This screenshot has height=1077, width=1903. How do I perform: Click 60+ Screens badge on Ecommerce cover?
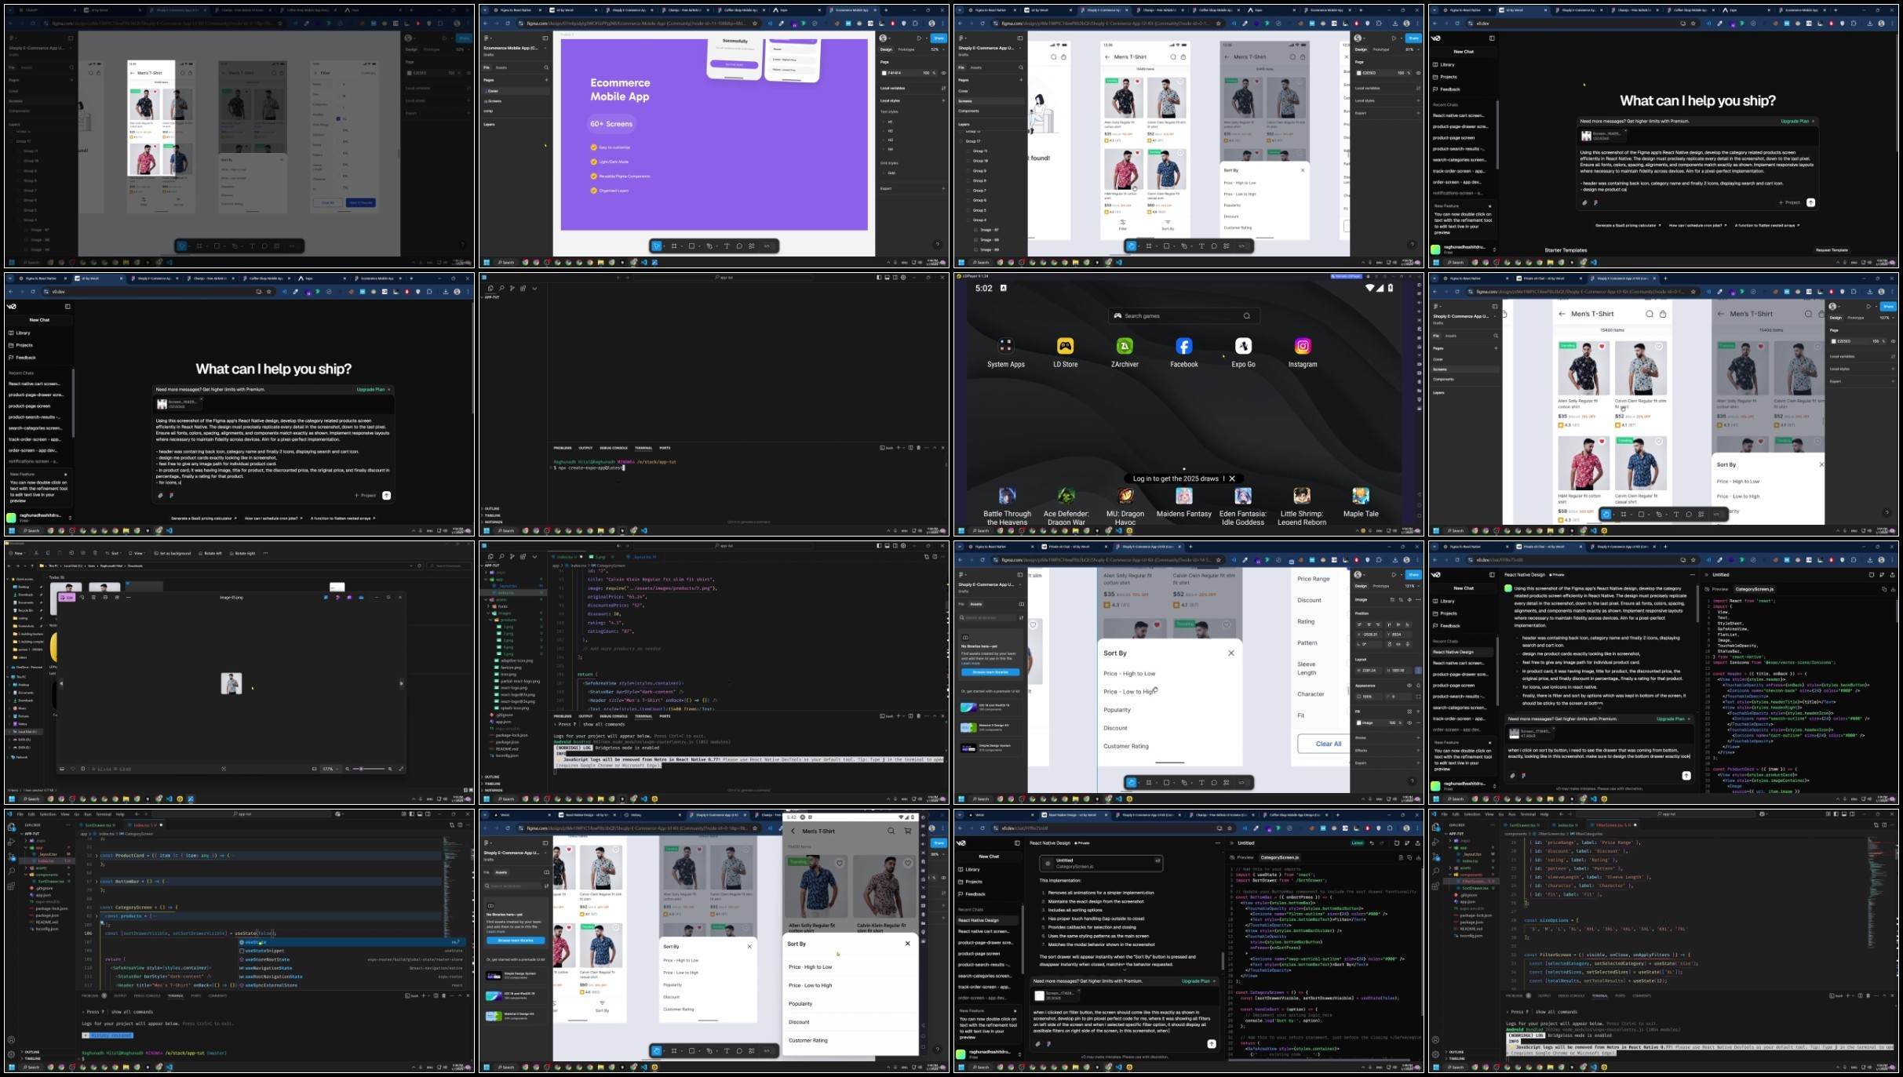(611, 124)
